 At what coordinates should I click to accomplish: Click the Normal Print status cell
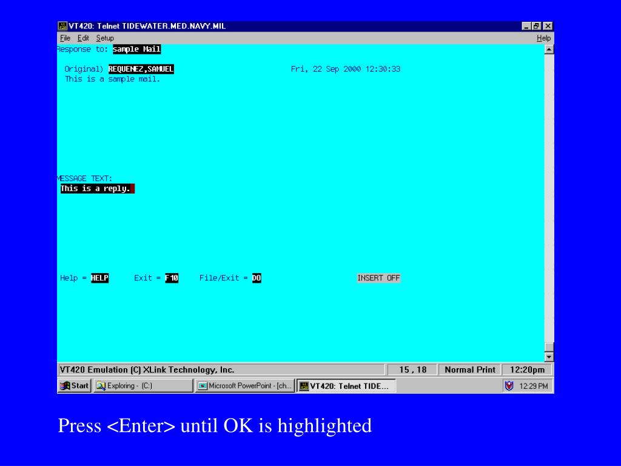pyautogui.click(x=470, y=370)
